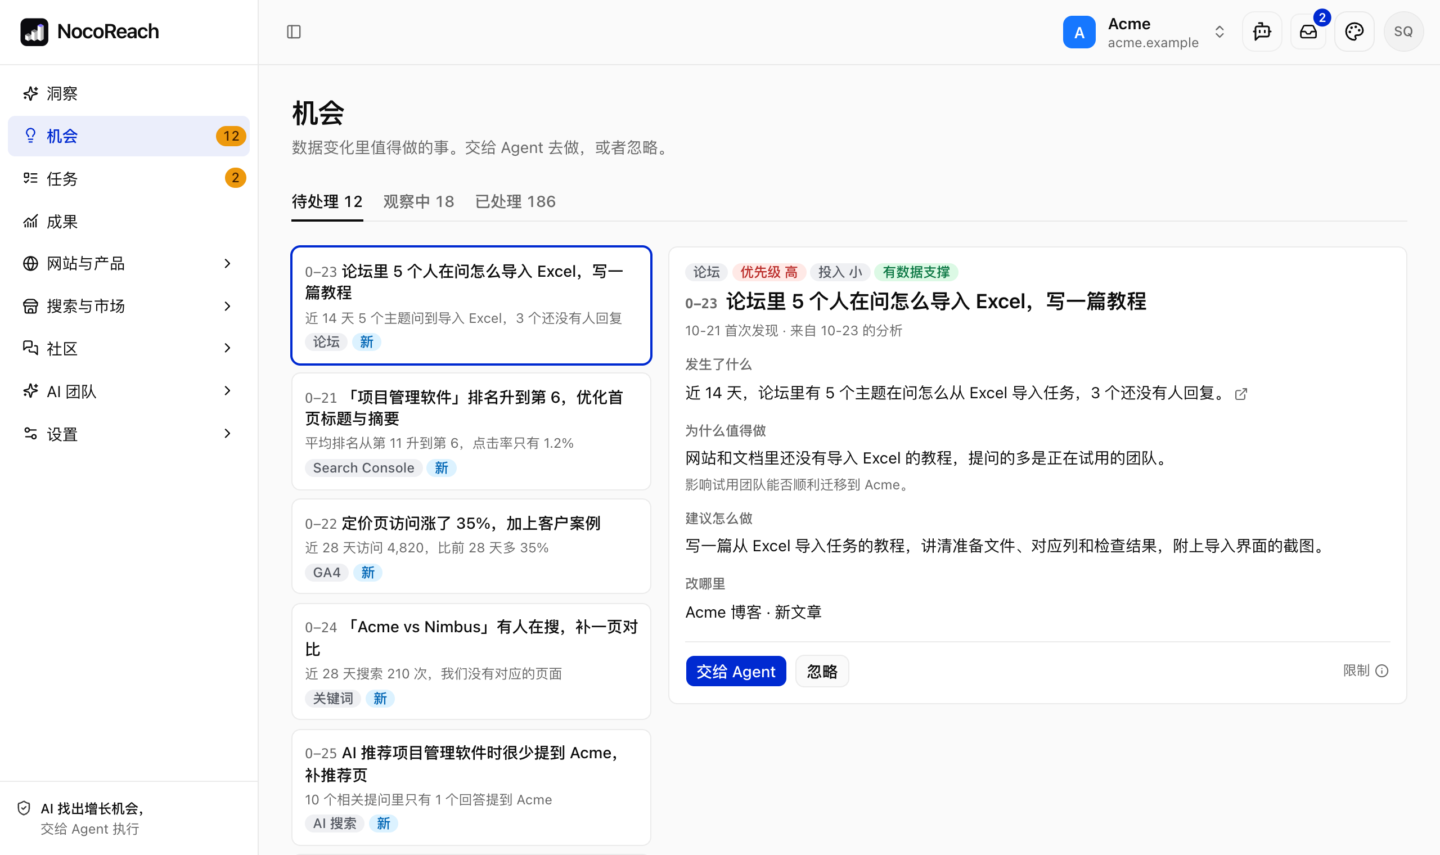Click the GA4 tag
This screenshot has height=855, width=1440.
coord(327,573)
